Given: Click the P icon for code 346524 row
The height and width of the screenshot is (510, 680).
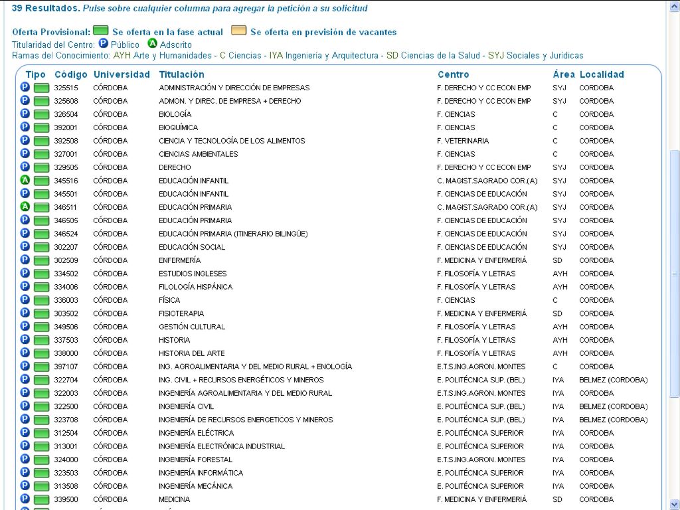Looking at the screenshot, I should pyautogui.click(x=25, y=233).
